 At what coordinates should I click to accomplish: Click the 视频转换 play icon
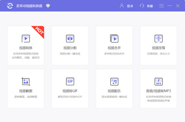pyautogui.click(x=26, y=39)
